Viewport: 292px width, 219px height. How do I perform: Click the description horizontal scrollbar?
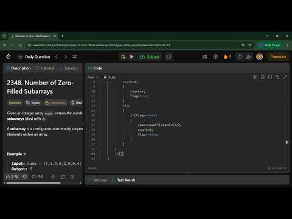33,183
